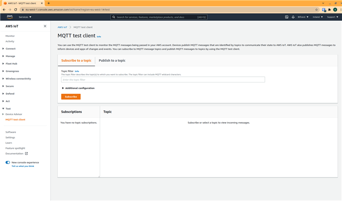Click Tell us what you think link

click(22, 166)
